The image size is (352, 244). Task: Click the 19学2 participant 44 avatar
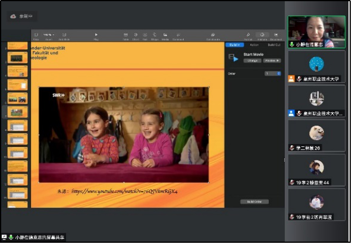pos(316,167)
